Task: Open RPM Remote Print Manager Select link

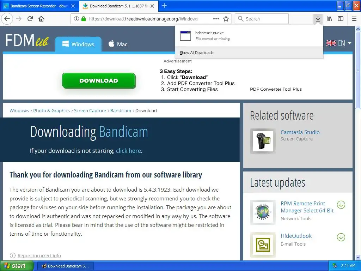Action: [307, 207]
